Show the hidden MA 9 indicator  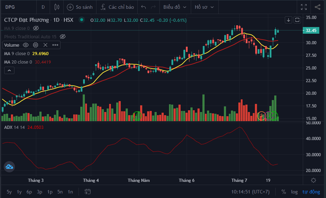pos(36,28)
